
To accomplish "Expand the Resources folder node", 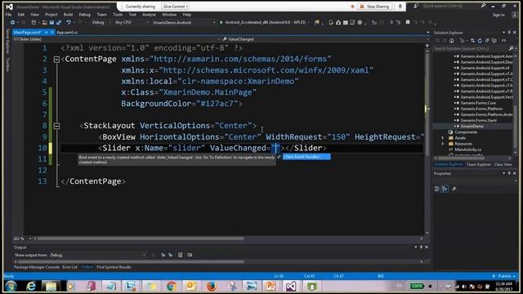I will [x=443, y=144].
